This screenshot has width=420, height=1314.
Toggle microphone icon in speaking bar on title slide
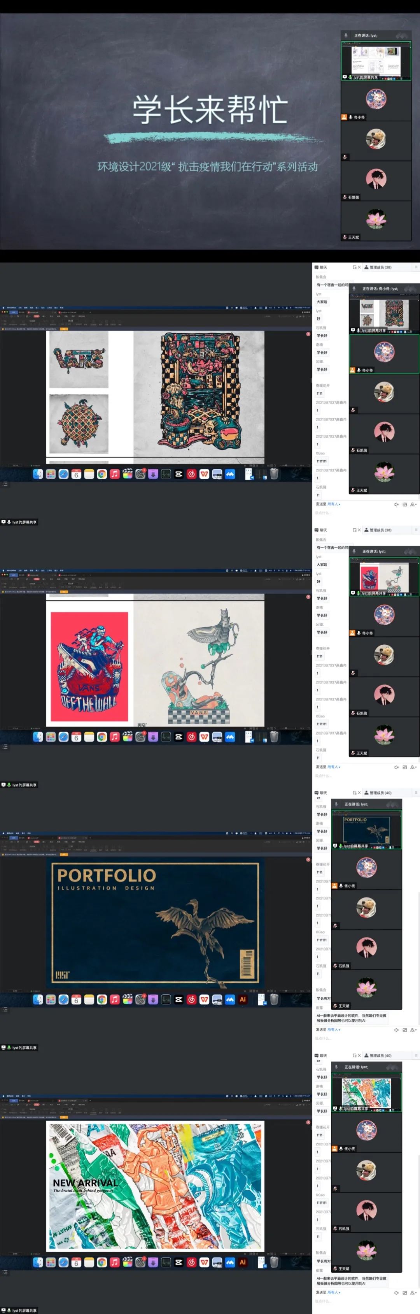pyautogui.click(x=346, y=36)
